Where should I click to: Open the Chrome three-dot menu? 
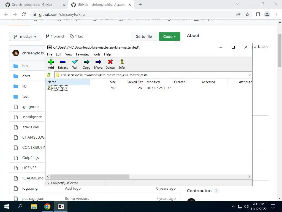click(x=276, y=14)
